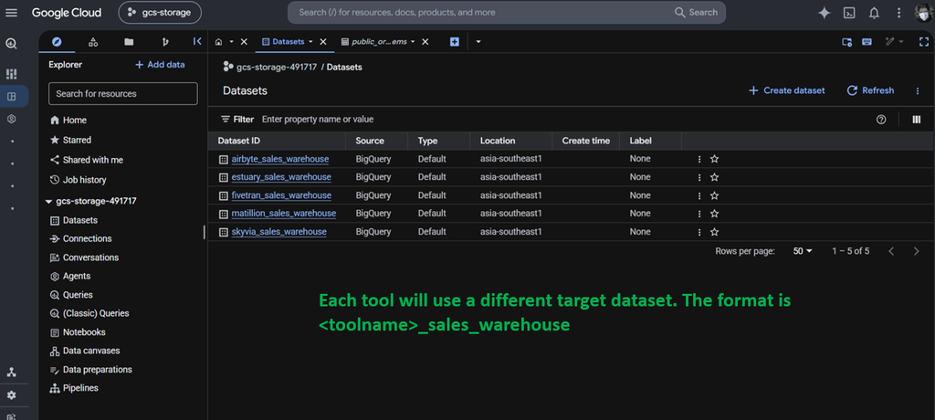This screenshot has width=935, height=420.
Task: Open matillion_sales_warehouse dataset link
Action: (x=284, y=214)
